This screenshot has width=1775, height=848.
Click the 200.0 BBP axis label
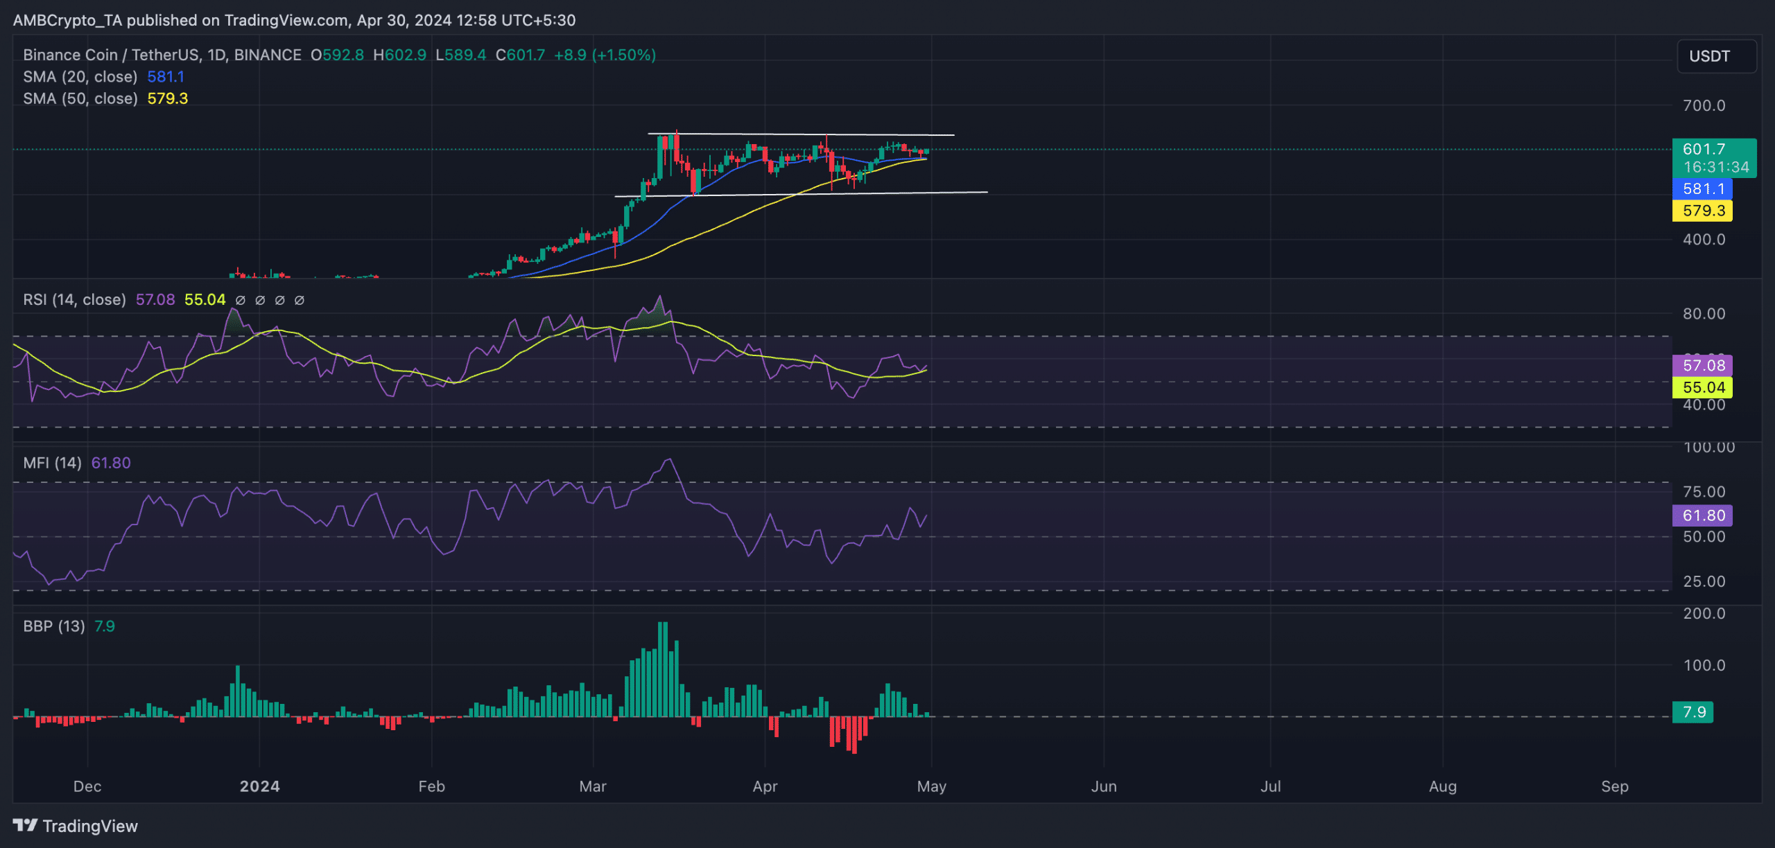click(x=1704, y=614)
